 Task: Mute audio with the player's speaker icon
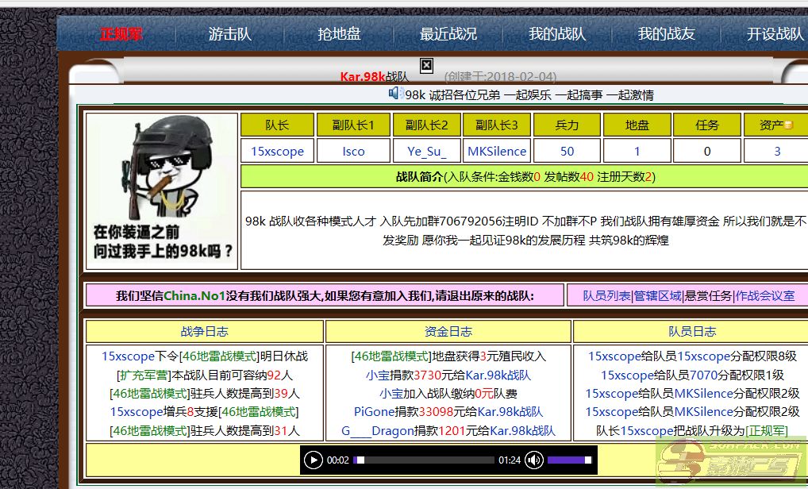point(534,460)
